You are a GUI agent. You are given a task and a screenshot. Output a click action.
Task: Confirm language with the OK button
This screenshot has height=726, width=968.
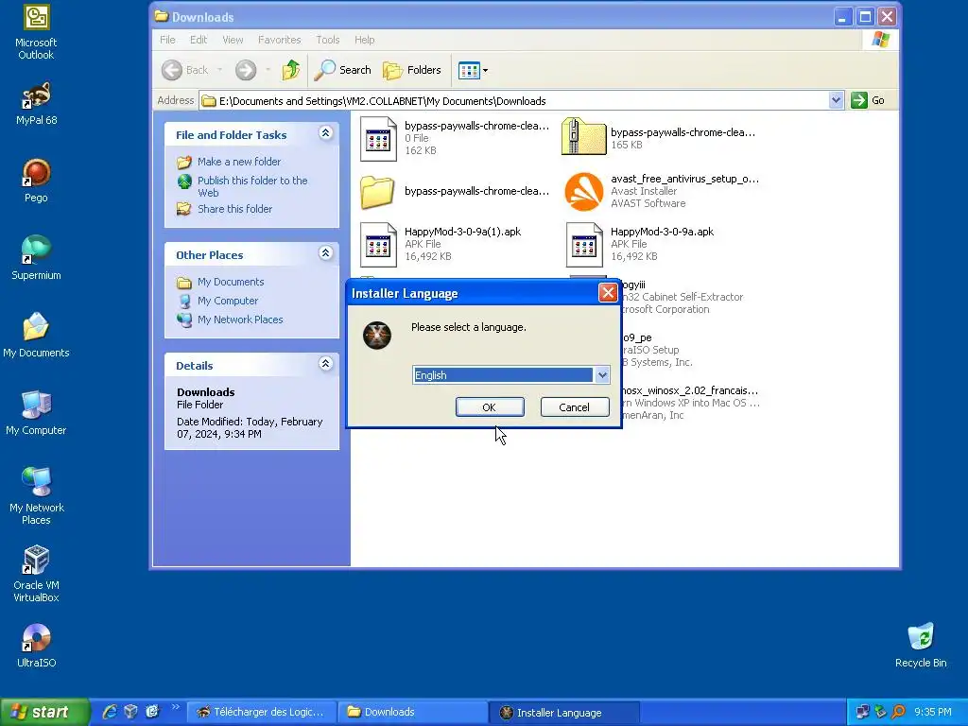coord(490,406)
